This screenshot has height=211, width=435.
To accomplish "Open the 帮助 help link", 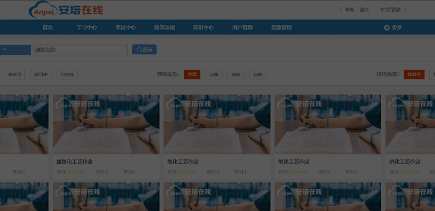I will [x=349, y=10].
